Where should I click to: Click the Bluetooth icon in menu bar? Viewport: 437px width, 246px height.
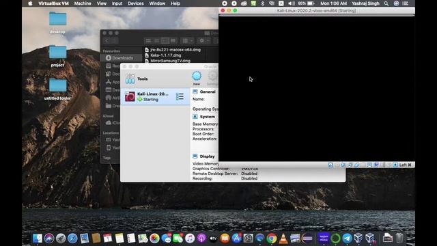pyautogui.click(x=262, y=3)
